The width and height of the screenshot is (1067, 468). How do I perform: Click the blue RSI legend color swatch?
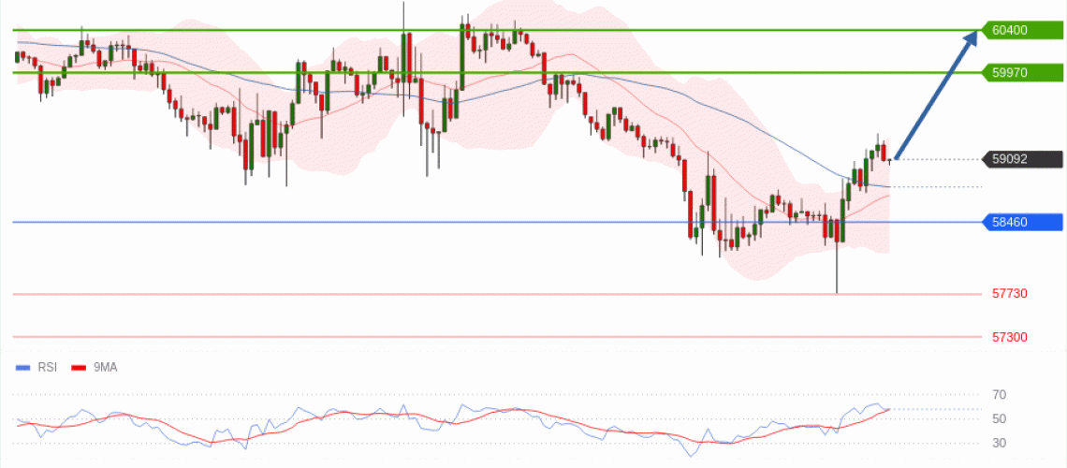[x=23, y=367]
